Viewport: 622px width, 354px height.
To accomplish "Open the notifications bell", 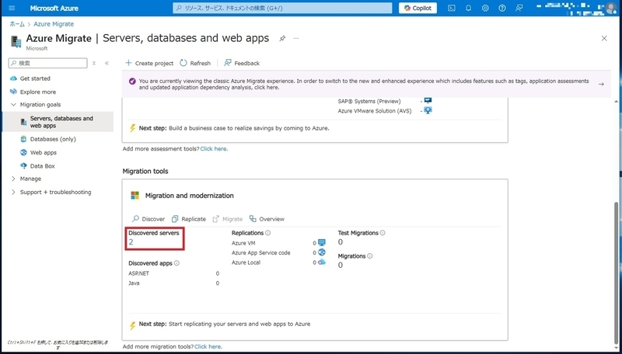I will [469, 8].
